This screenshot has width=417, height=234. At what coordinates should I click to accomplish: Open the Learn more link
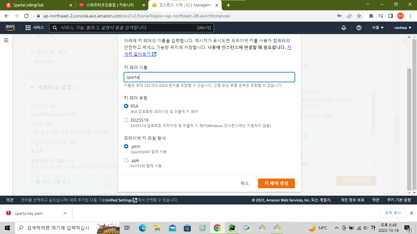coord(208,51)
